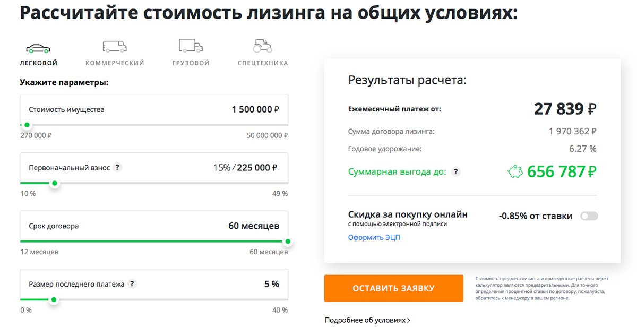Toggle the online purchase discount switch
Image resolution: width=637 pixels, height=327 pixels.
pyautogui.click(x=589, y=216)
